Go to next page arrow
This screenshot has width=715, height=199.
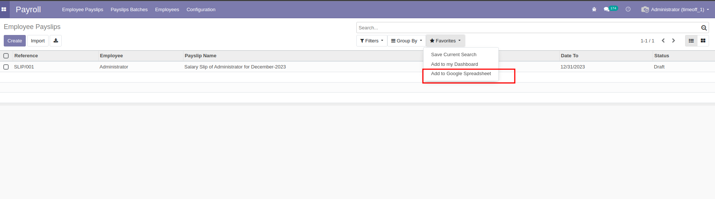pos(674,41)
